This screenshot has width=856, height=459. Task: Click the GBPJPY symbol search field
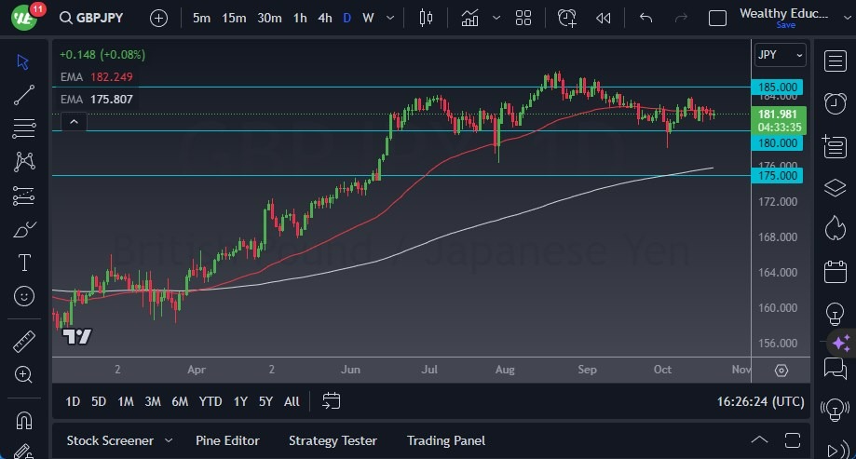coord(91,18)
